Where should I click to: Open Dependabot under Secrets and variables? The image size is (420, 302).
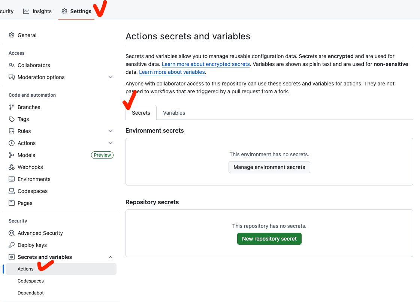pyautogui.click(x=31, y=293)
